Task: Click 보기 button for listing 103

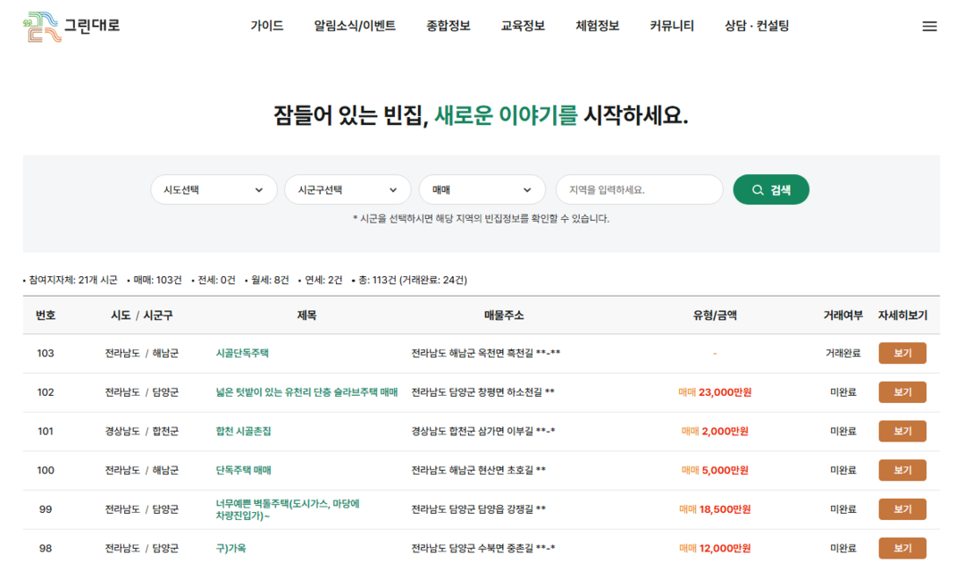Action: (x=901, y=353)
